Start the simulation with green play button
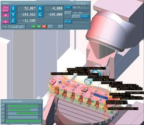The image size is (144, 125). [34, 27]
